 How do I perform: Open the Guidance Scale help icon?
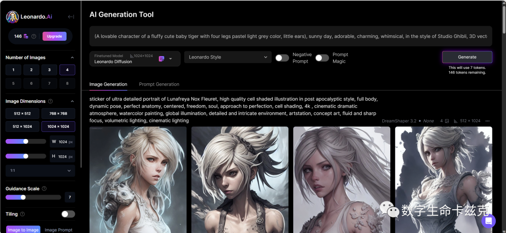(44, 189)
